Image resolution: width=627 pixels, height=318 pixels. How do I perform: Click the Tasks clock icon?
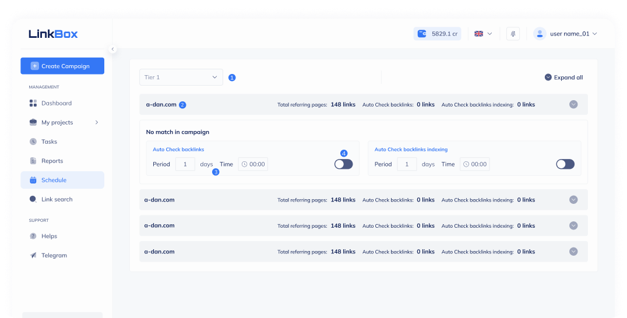(x=33, y=142)
